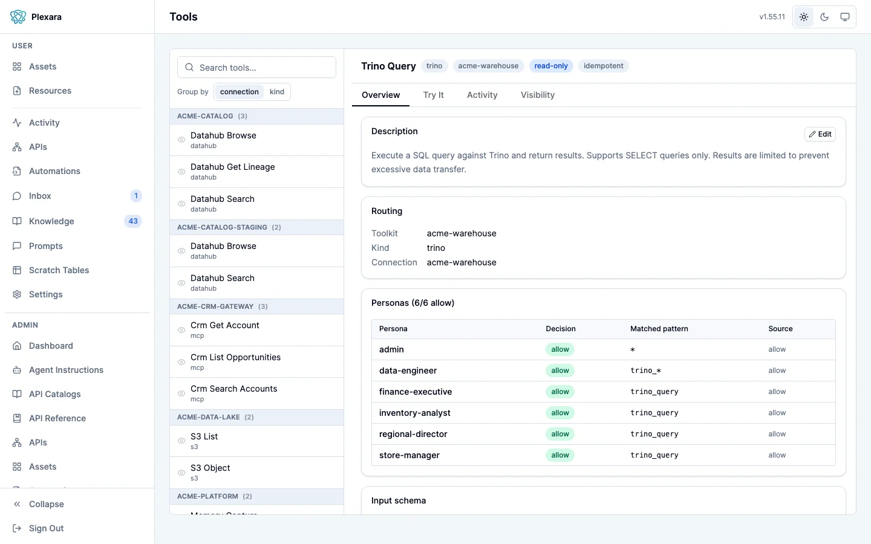Image resolution: width=871 pixels, height=544 pixels.
Task: Group tools by kind
Action: tap(277, 92)
